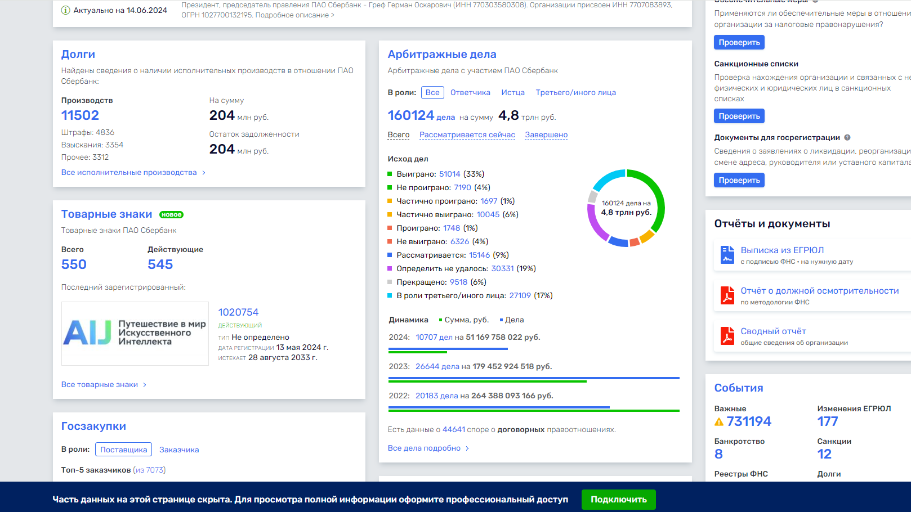Click Проверить under Документы для госрегистрации
911x512 pixels.
tap(739, 180)
